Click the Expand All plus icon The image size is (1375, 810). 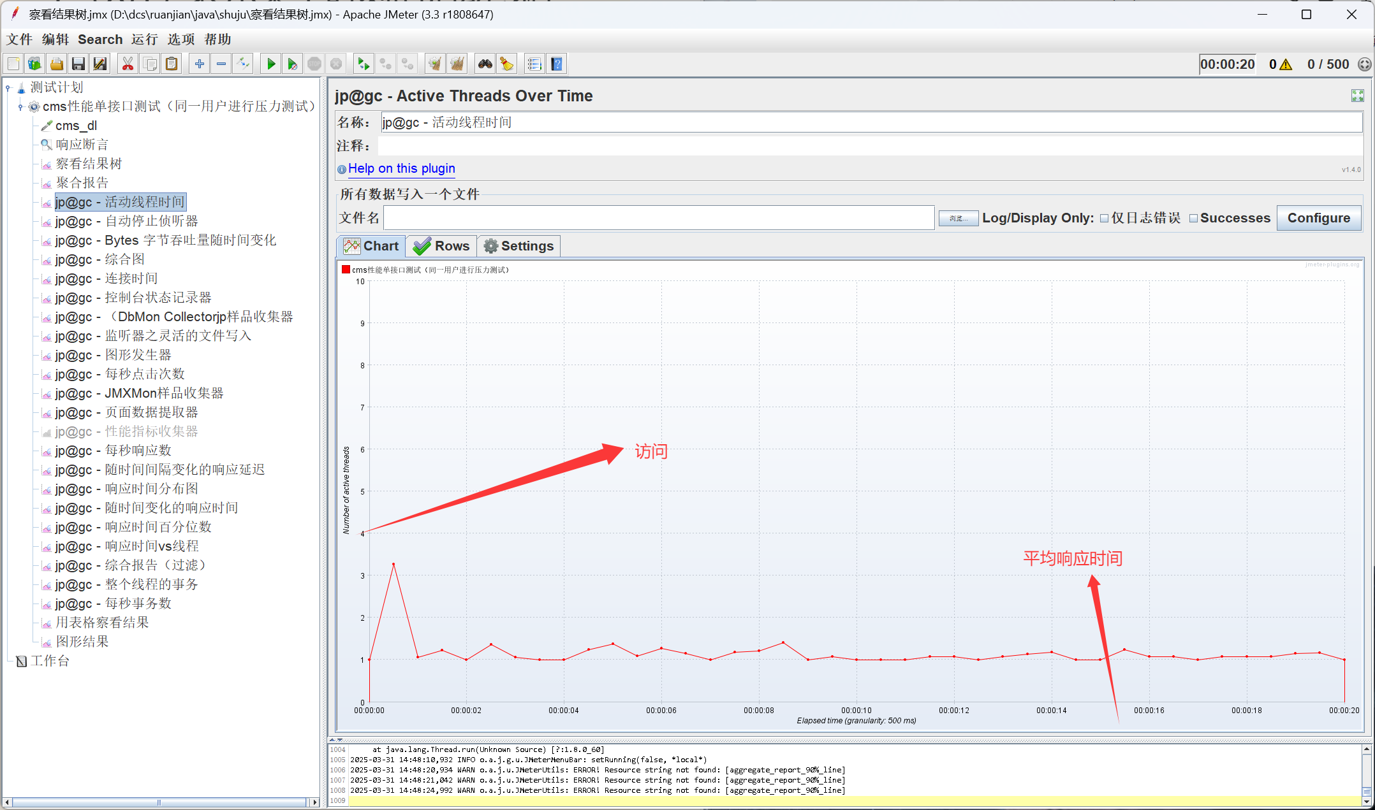point(200,64)
